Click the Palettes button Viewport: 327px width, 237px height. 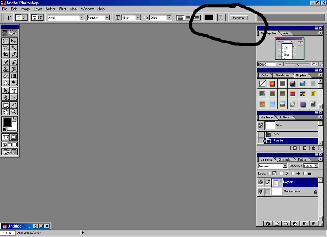point(238,17)
